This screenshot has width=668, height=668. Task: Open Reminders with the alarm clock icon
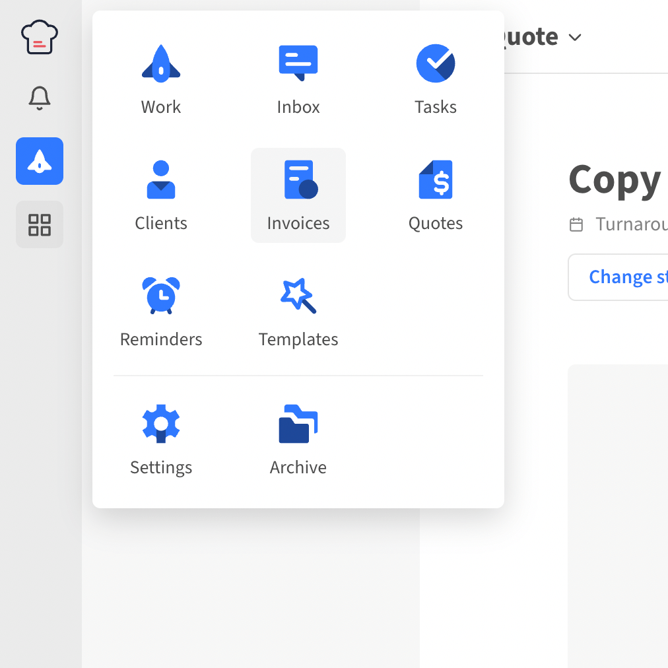[161, 312]
